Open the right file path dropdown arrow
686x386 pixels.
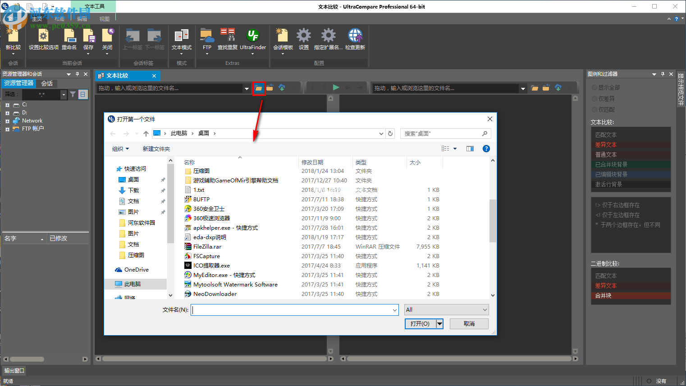click(523, 88)
